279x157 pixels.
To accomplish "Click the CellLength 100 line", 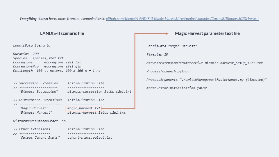I will (x=57, y=71).
